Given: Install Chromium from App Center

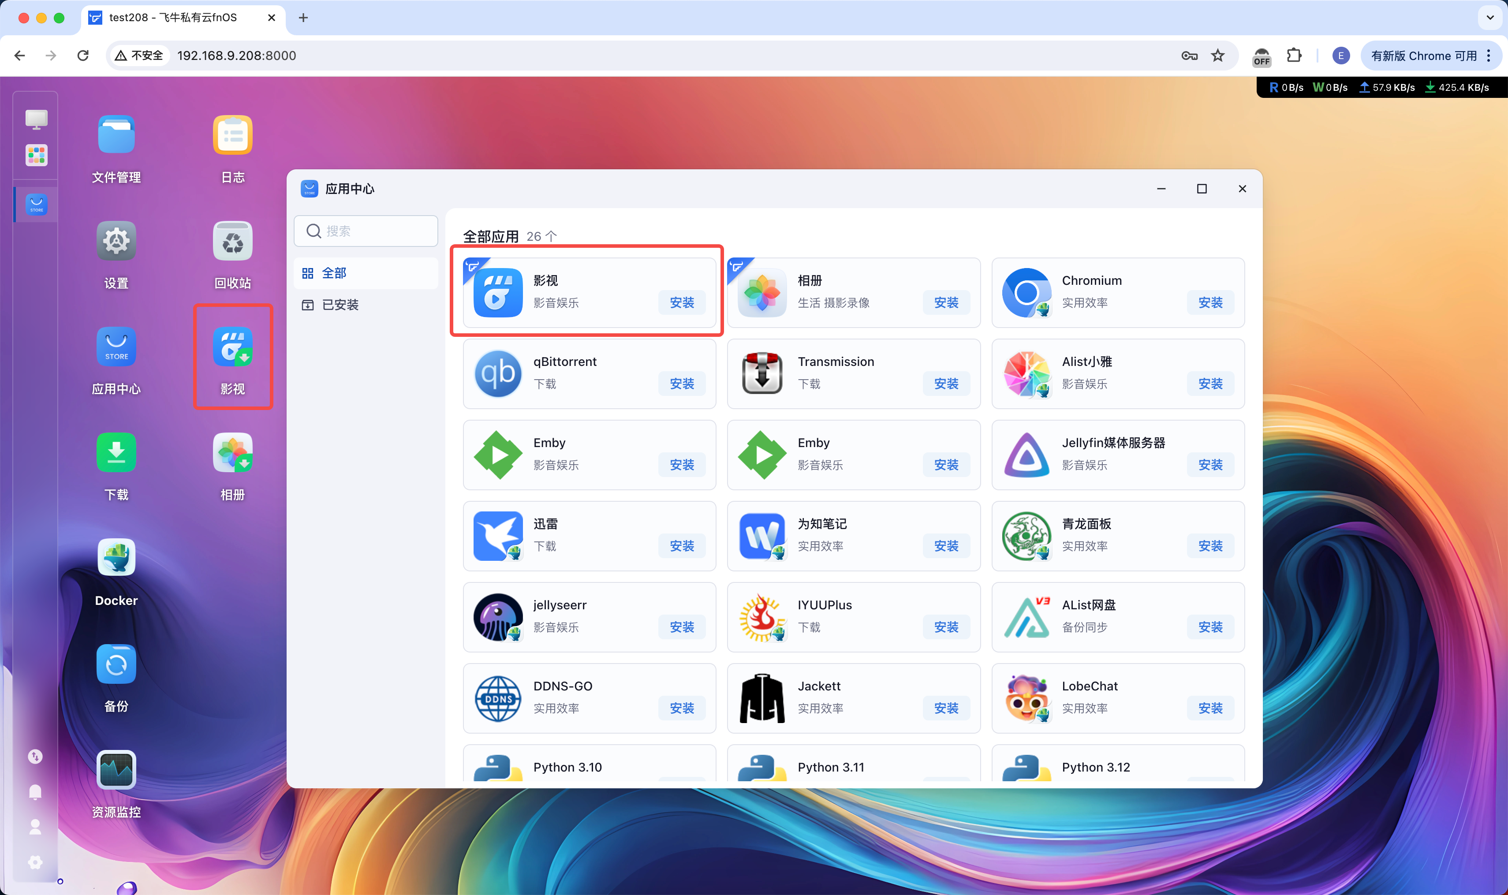Looking at the screenshot, I should [1211, 303].
